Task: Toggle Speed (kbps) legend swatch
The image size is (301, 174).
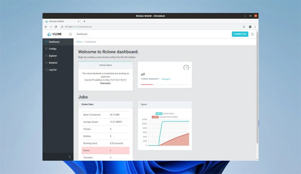Action: pos(159,114)
